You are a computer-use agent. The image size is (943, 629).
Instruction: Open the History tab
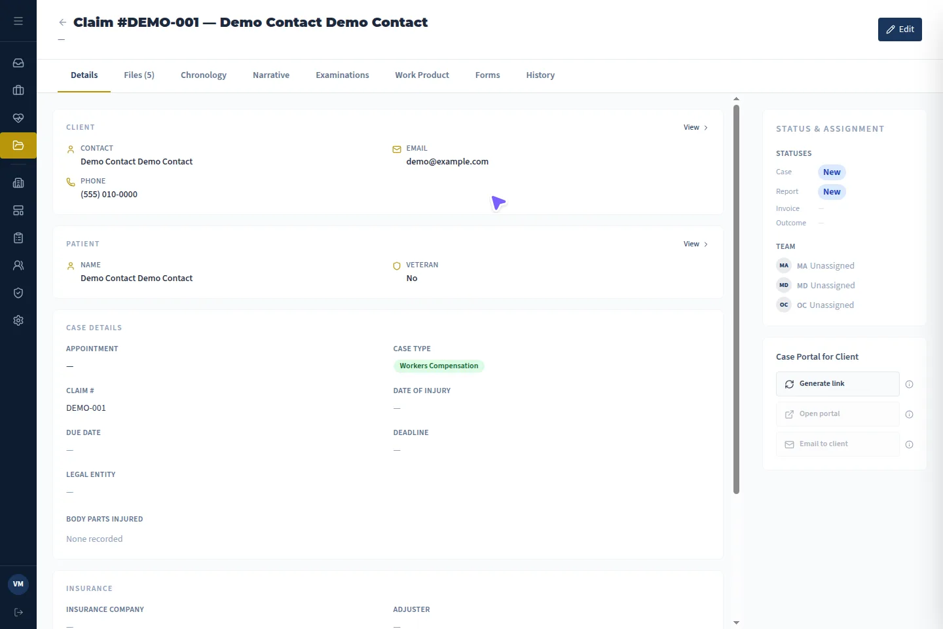tap(540, 75)
